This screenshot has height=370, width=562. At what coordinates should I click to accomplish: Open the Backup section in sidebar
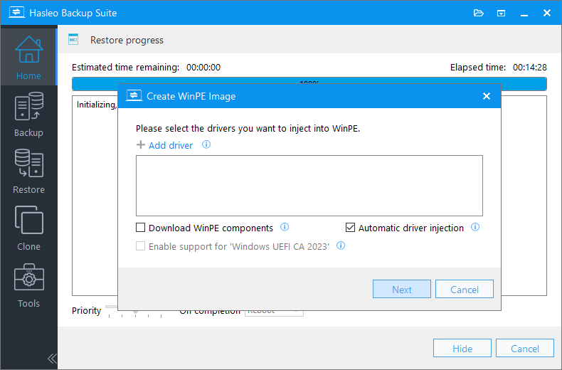pyautogui.click(x=28, y=115)
